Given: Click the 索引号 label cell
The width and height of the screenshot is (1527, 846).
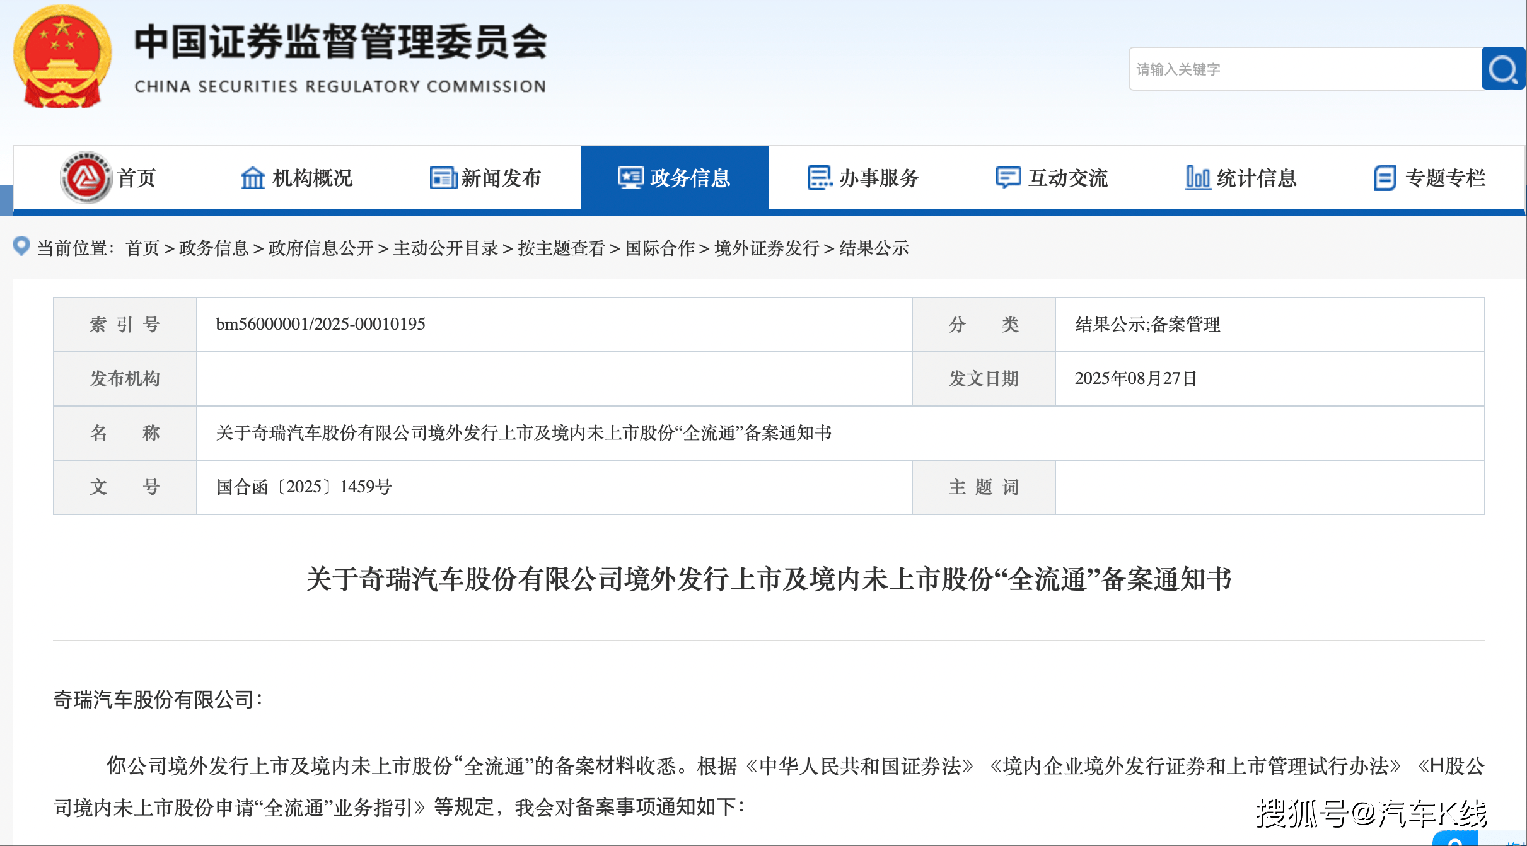Looking at the screenshot, I should [125, 324].
